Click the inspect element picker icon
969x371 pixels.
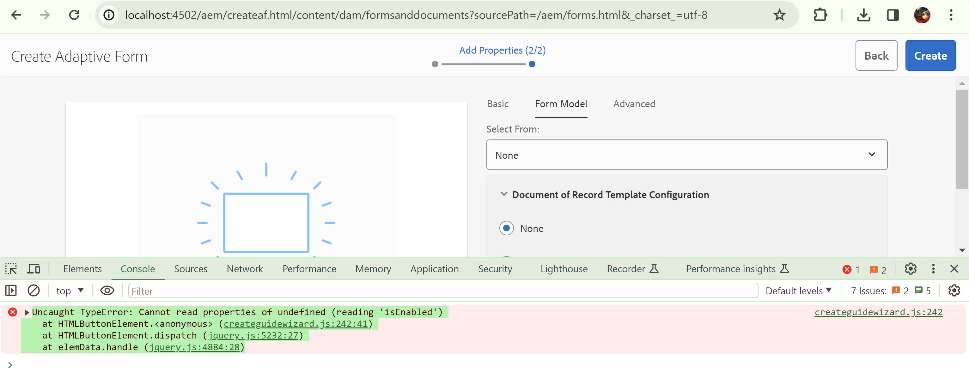tap(11, 269)
